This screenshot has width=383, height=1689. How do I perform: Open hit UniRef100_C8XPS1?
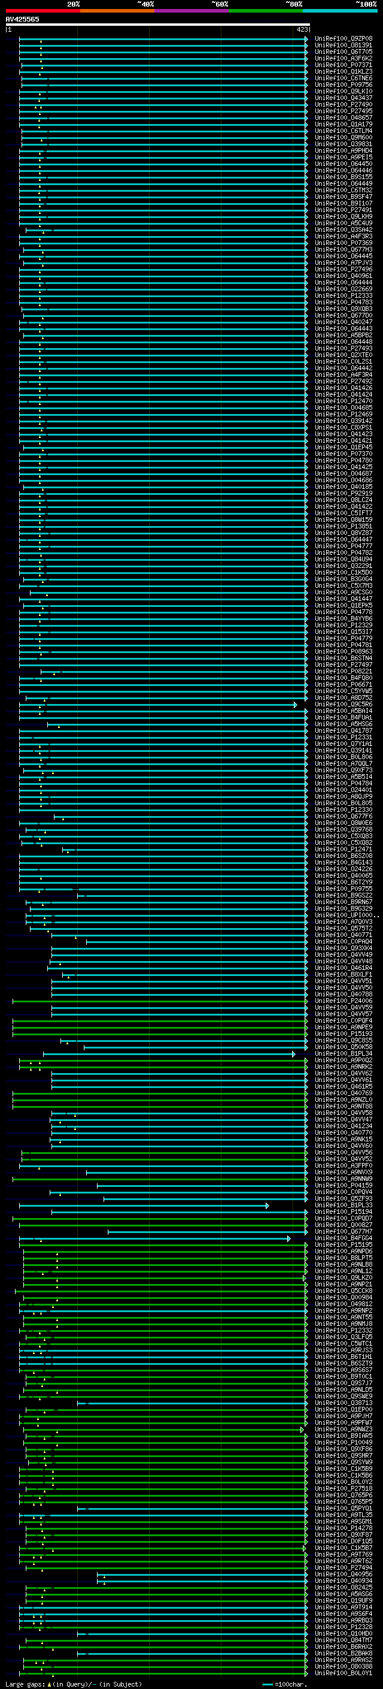pos(343,428)
